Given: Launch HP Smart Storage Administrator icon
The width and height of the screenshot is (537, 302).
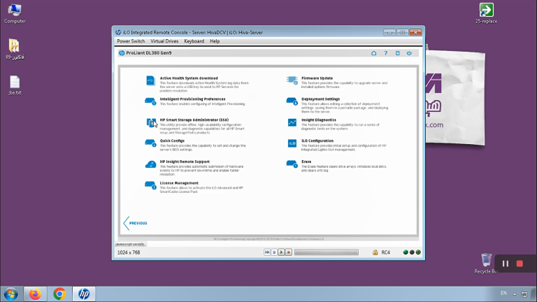Looking at the screenshot, I should [x=151, y=122].
